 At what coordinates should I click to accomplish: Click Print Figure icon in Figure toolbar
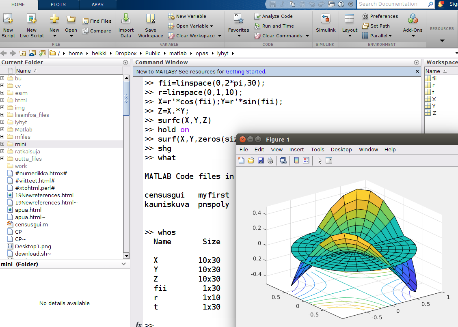270,160
